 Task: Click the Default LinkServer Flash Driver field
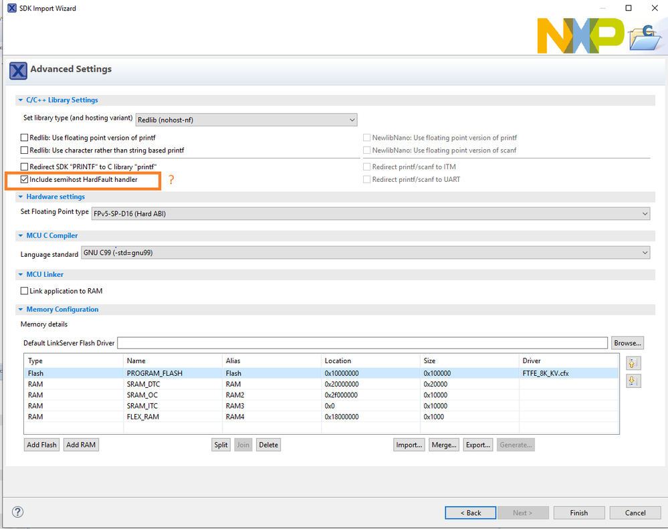(x=362, y=343)
